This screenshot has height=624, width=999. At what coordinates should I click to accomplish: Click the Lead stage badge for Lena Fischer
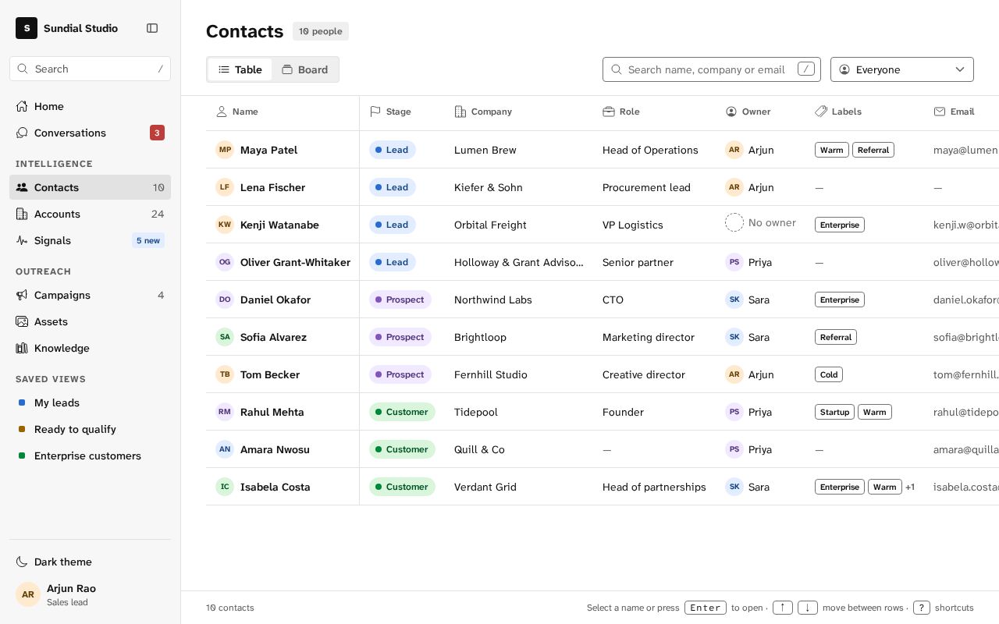coord(393,187)
